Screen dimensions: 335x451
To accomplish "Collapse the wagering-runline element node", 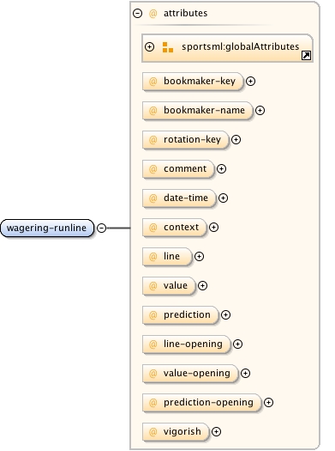I will [x=102, y=229].
